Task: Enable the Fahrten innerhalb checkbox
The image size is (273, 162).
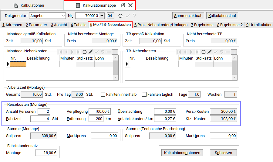Action: [x=103, y=95]
